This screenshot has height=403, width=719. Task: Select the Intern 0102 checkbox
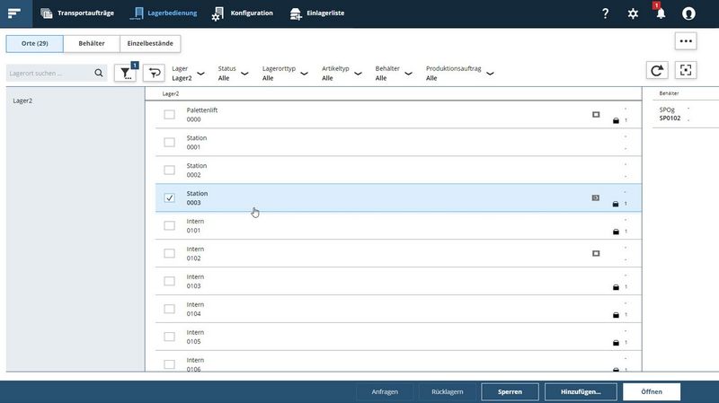click(x=169, y=254)
